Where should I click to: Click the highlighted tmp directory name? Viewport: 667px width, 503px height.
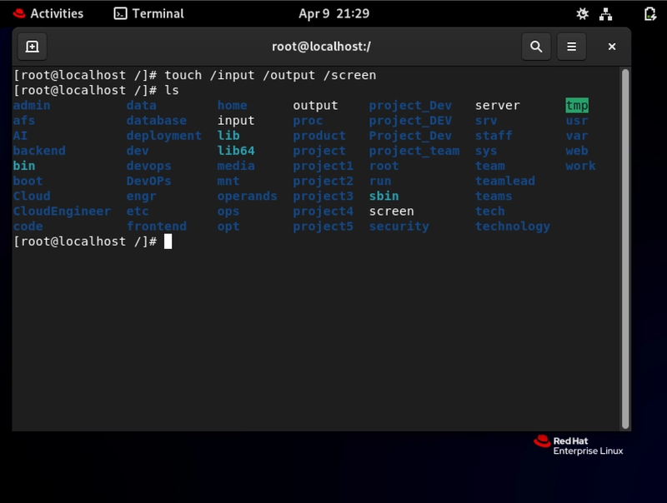tap(577, 106)
